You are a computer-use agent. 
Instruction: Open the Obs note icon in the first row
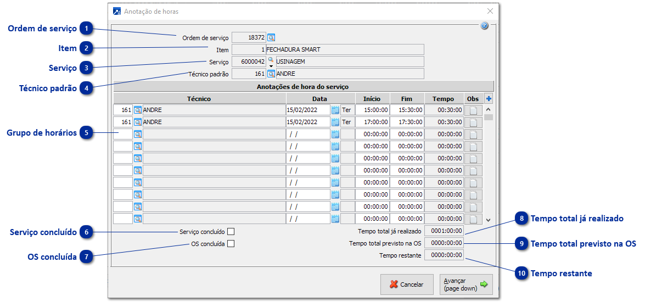point(473,110)
